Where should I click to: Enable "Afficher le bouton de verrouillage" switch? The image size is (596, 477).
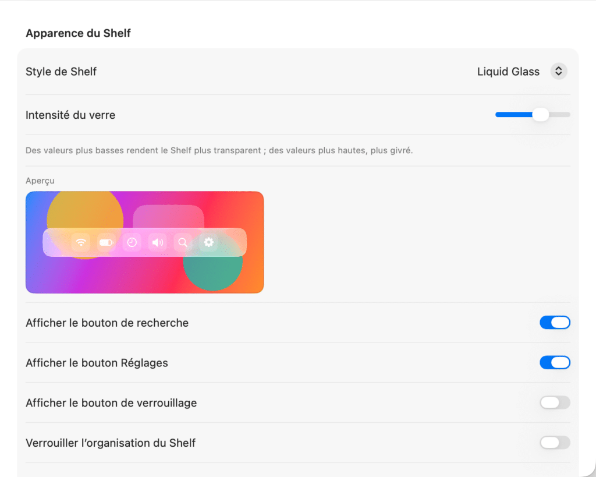(555, 402)
